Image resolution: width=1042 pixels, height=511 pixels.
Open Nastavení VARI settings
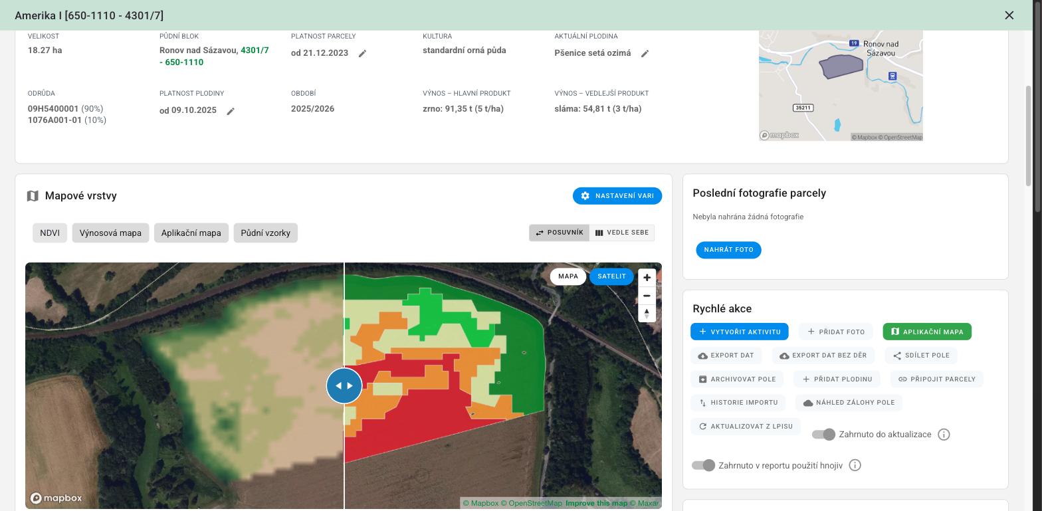coord(617,196)
